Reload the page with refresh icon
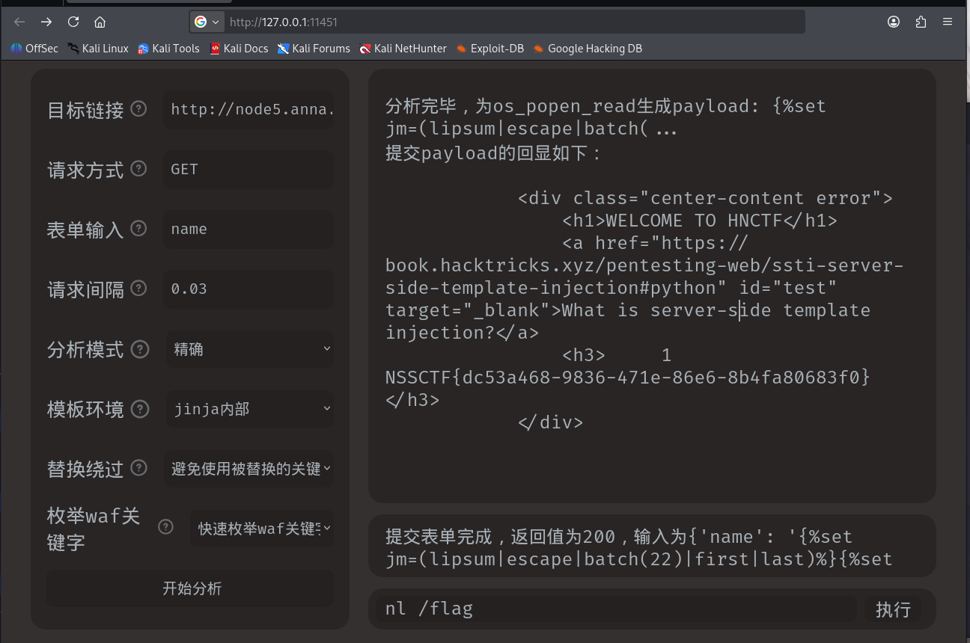The image size is (970, 643). (x=73, y=22)
